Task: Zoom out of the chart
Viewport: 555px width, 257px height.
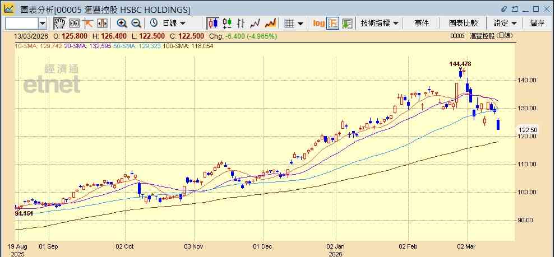Action: coord(136,24)
